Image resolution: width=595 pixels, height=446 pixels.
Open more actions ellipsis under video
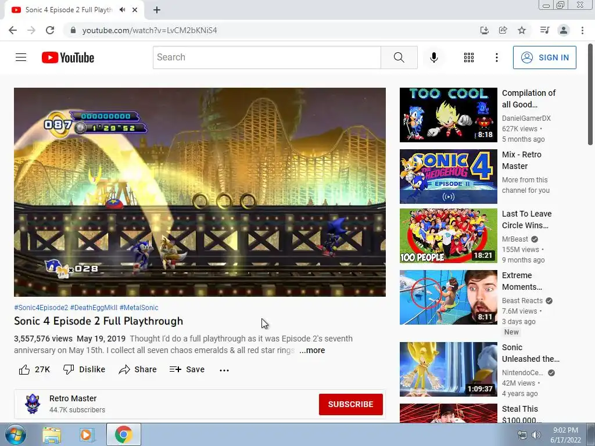(x=224, y=370)
